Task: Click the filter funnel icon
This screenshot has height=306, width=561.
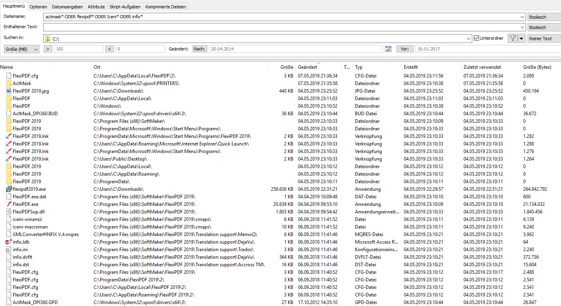Action: [x=512, y=39]
